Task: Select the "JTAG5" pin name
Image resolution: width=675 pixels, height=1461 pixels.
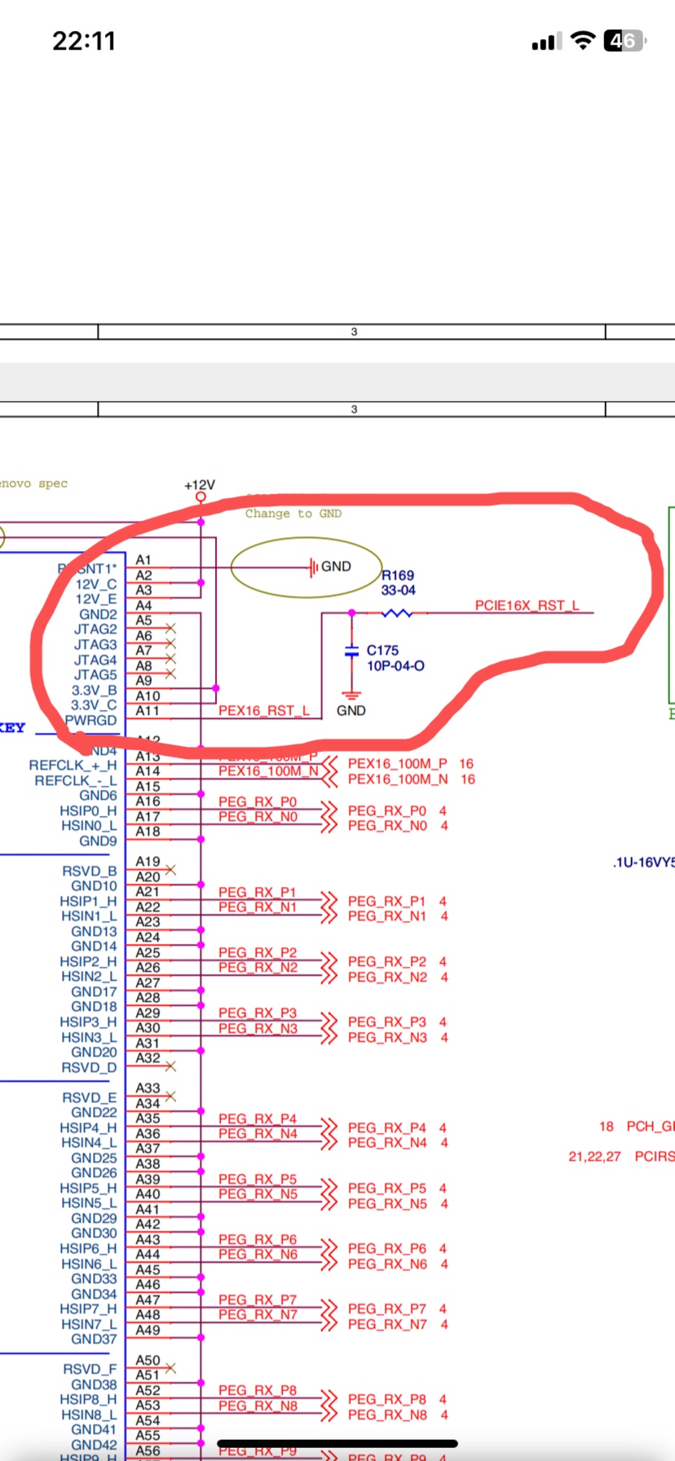Action: pyautogui.click(x=95, y=675)
